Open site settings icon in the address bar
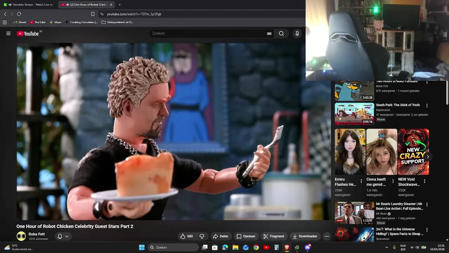 (x=102, y=14)
